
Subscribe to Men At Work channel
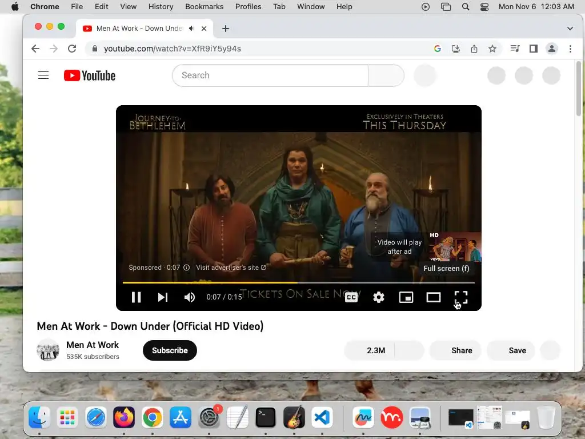click(170, 350)
